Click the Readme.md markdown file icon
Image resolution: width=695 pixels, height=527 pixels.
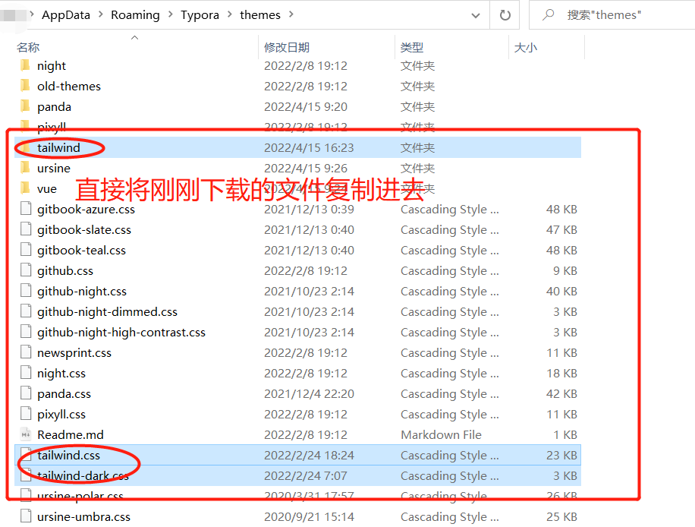[26, 434]
